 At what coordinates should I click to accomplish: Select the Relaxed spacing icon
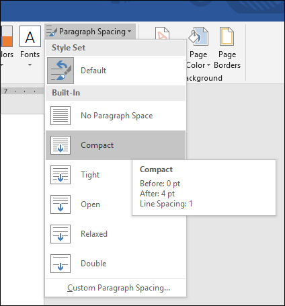point(60,234)
